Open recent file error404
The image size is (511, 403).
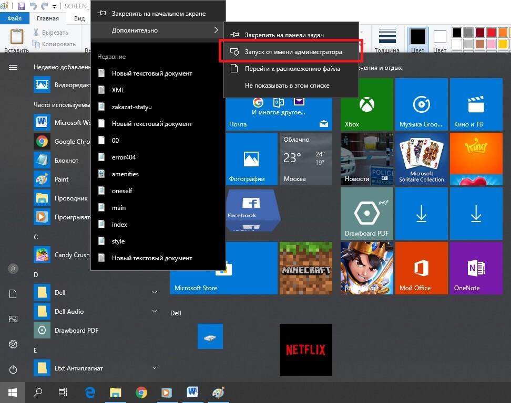coord(158,157)
